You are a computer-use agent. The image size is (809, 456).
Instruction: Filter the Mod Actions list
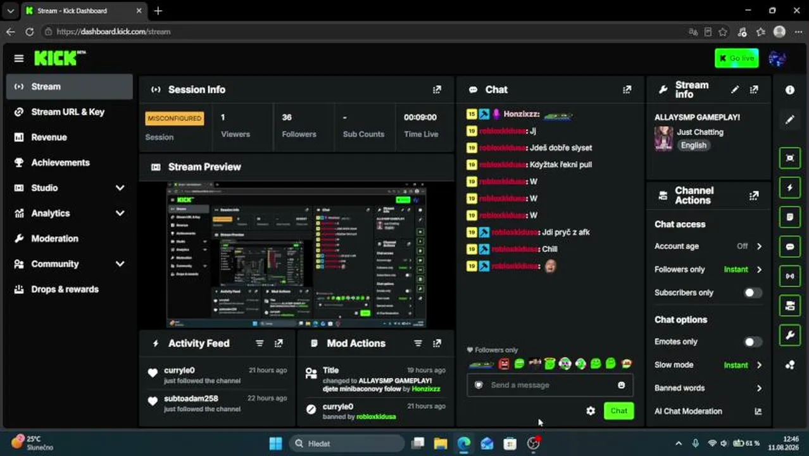pyautogui.click(x=418, y=343)
